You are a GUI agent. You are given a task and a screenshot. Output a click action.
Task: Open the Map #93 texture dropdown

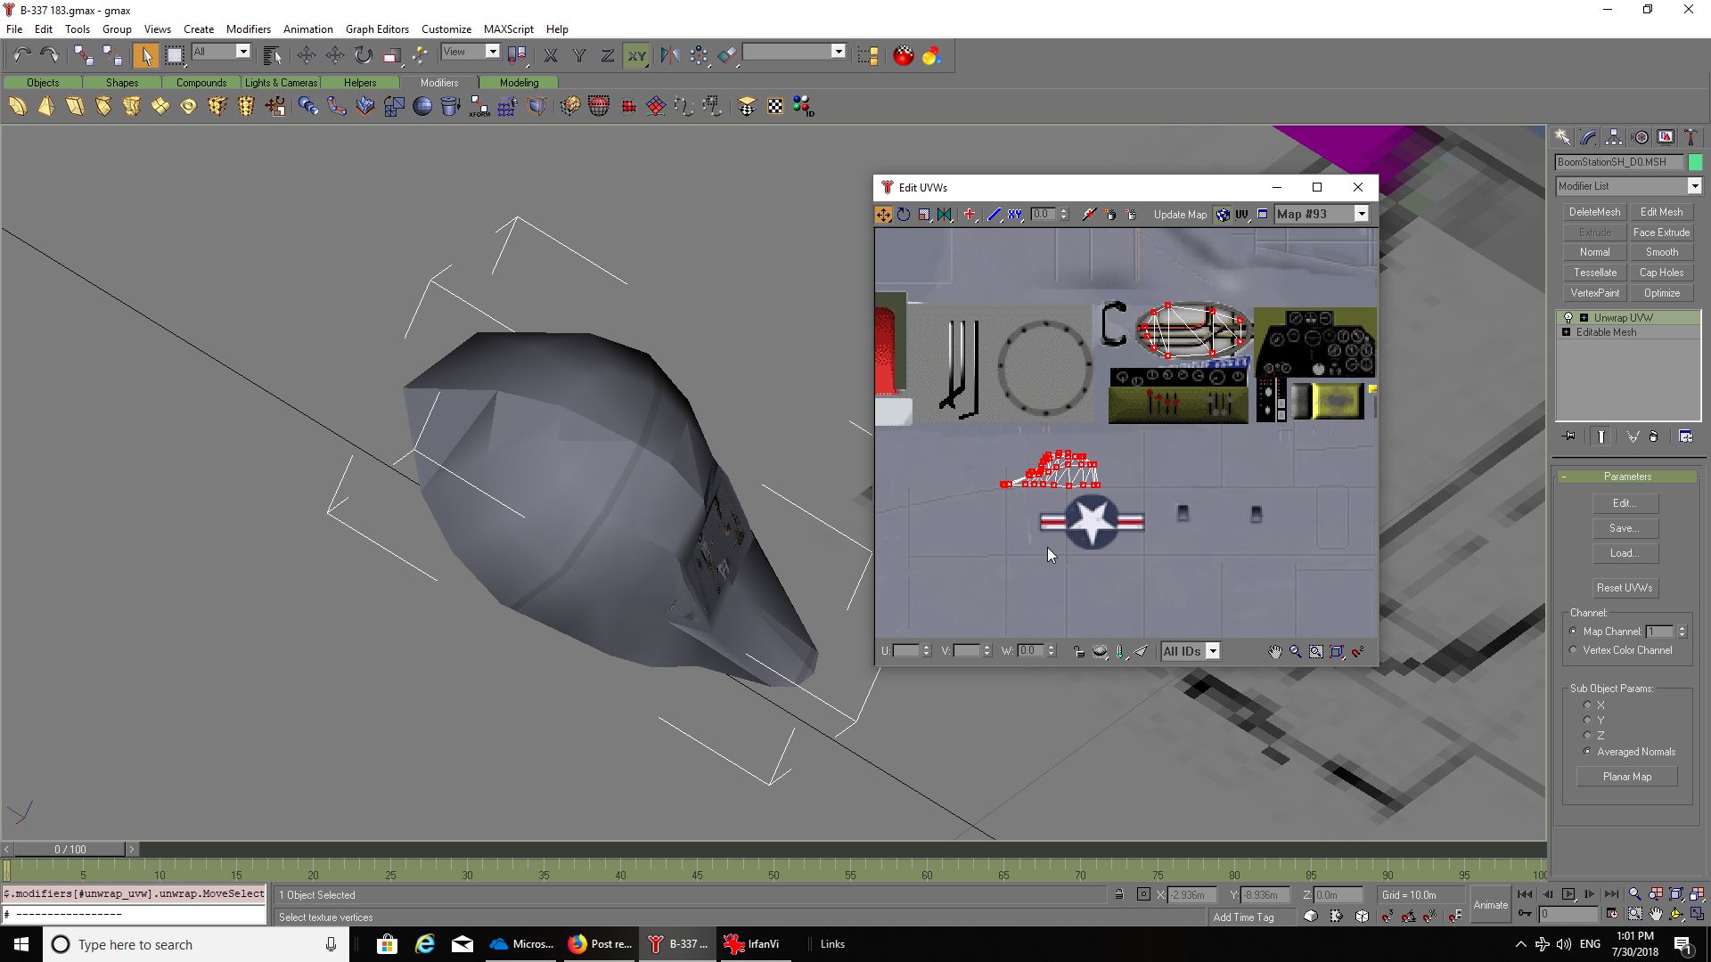click(x=1361, y=214)
